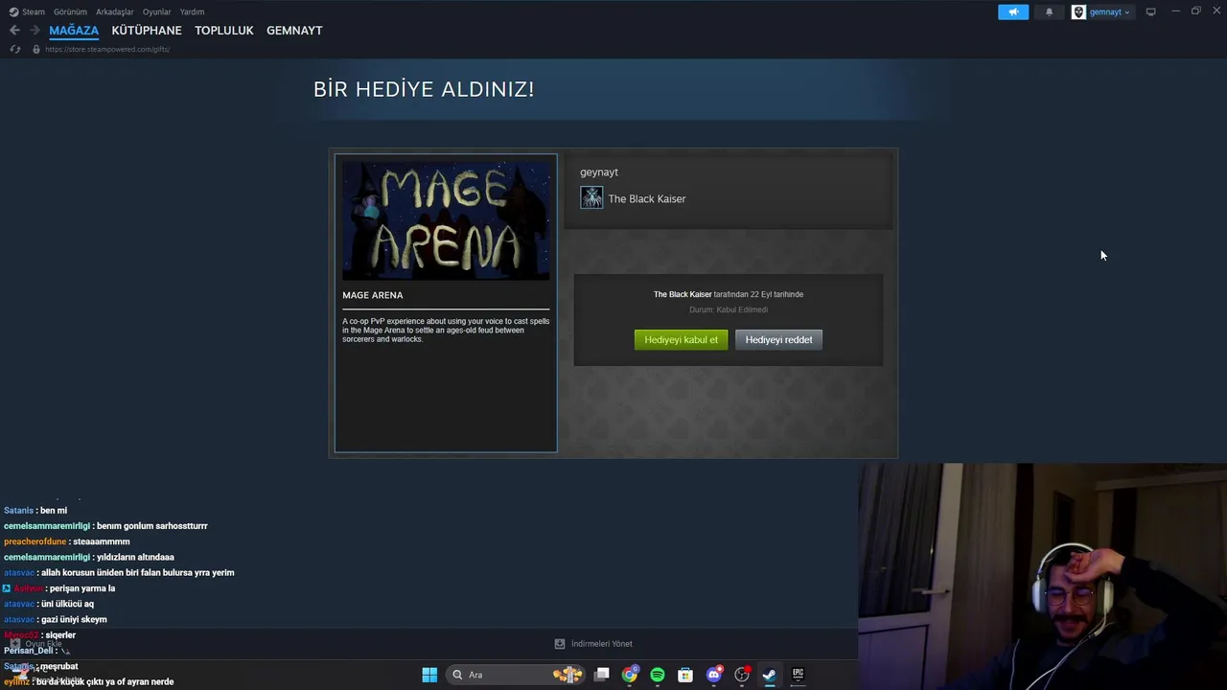Open the Mage Arena game thumbnail

click(x=446, y=220)
